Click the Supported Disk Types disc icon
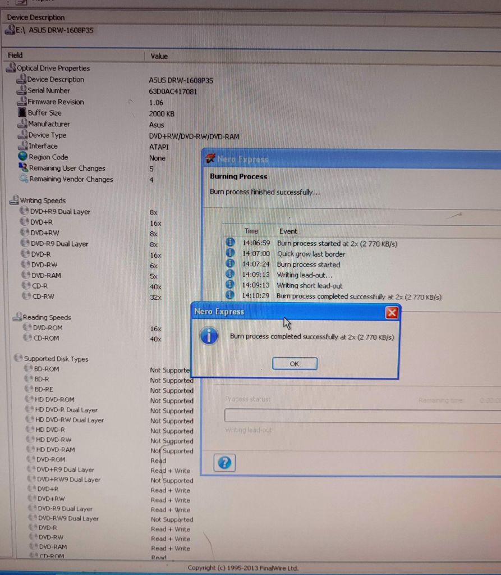The image size is (501, 575). 19,358
